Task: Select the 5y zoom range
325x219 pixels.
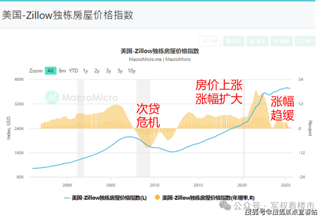Action: 120,71
